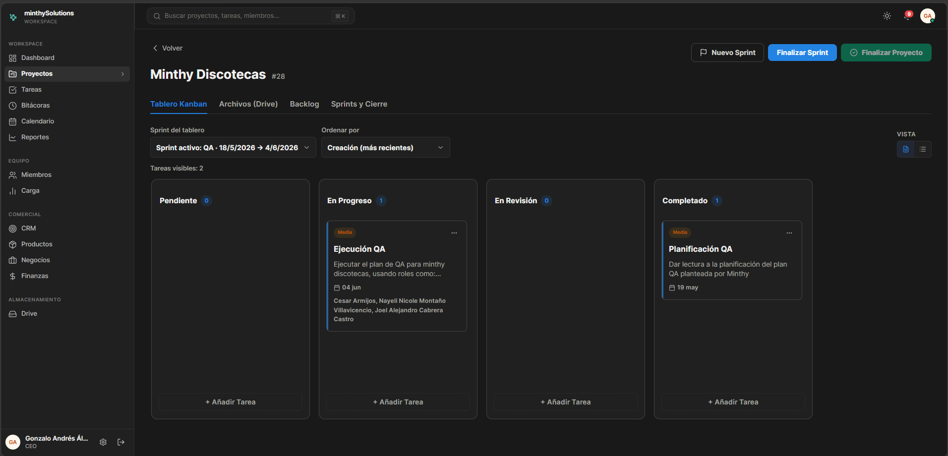Open Bitácoras in the sidebar
The width and height of the screenshot is (948, 456).
pyautogui.click(x=67, y=106)
